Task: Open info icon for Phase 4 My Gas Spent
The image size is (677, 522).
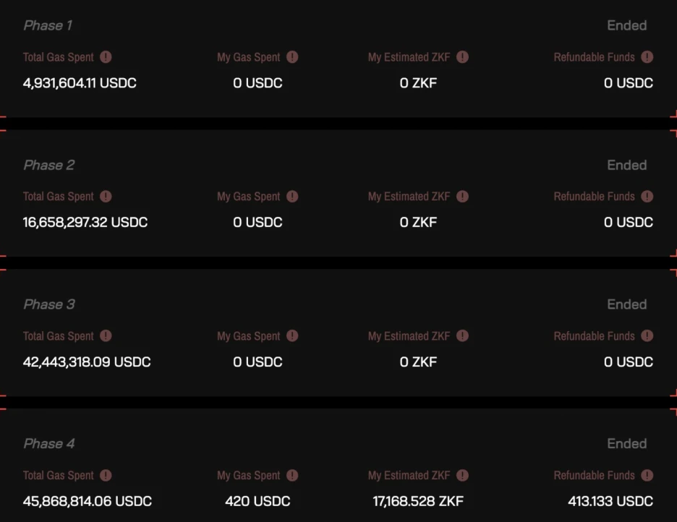Action: click(292, 476)
